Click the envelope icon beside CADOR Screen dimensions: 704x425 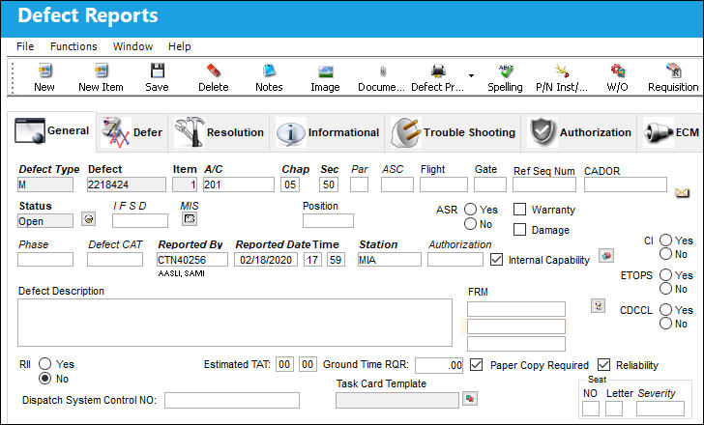(682, 193)
